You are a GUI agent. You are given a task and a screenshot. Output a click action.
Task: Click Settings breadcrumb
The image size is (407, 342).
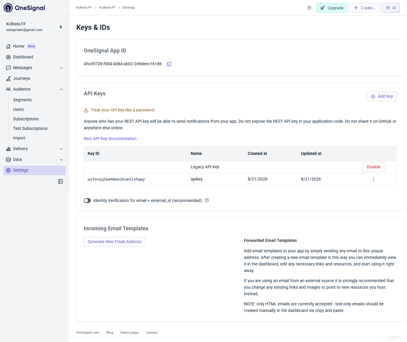[x=129, y=7]
